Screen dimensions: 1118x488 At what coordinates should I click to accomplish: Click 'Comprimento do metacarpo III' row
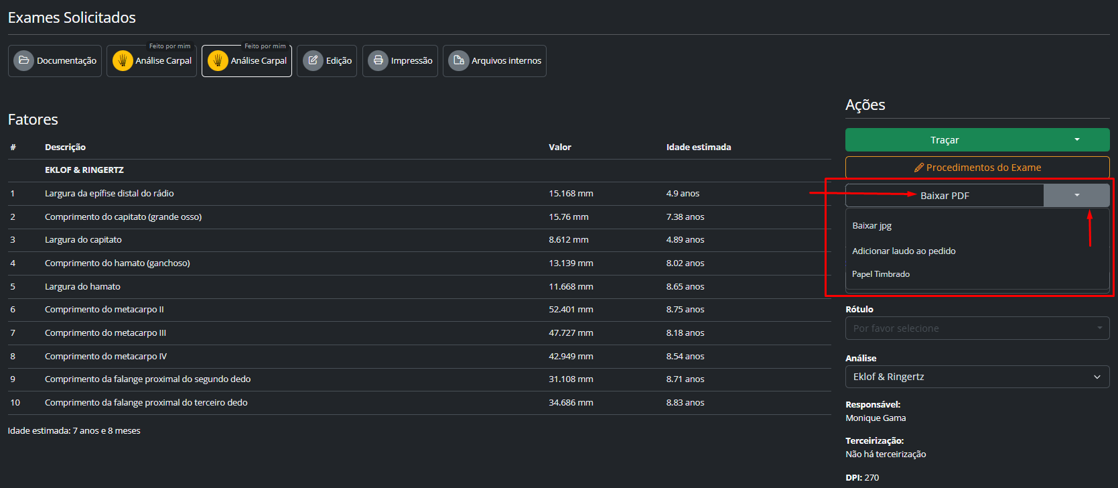419,333
